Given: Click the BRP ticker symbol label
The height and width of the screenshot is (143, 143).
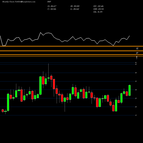Looking at the screenshot, I should 49,2.
